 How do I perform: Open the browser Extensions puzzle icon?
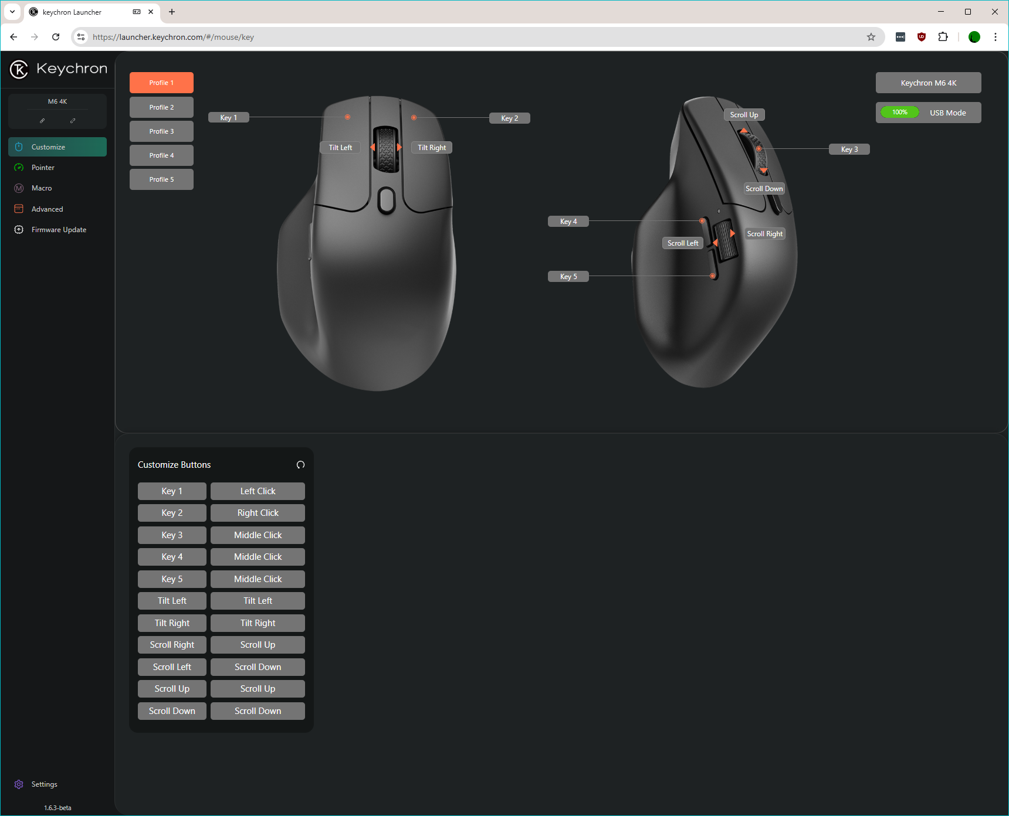point(943,37)
